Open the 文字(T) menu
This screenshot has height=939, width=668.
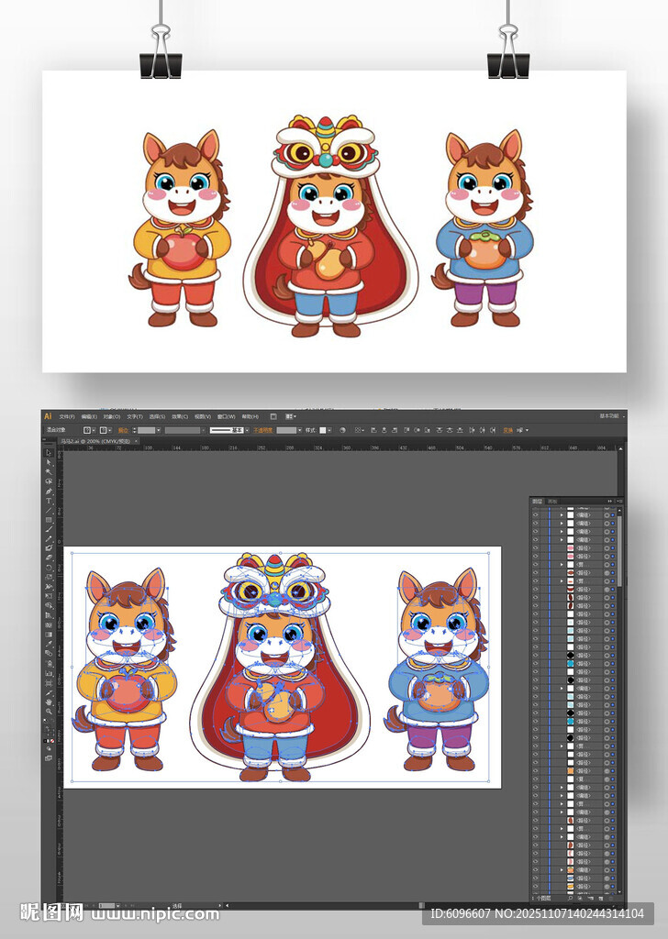[134, 416]
